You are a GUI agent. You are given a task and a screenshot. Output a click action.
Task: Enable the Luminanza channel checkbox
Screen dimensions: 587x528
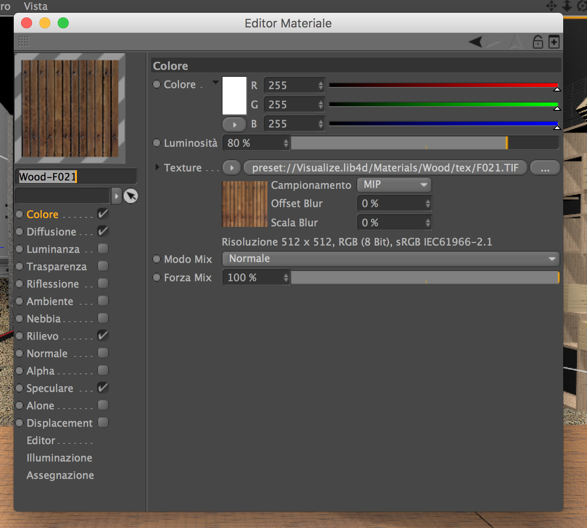pos(103,248)
